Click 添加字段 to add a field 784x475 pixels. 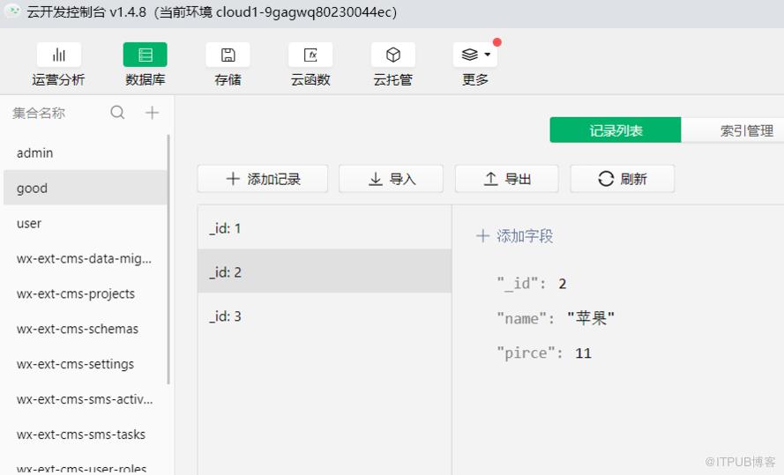514,236
